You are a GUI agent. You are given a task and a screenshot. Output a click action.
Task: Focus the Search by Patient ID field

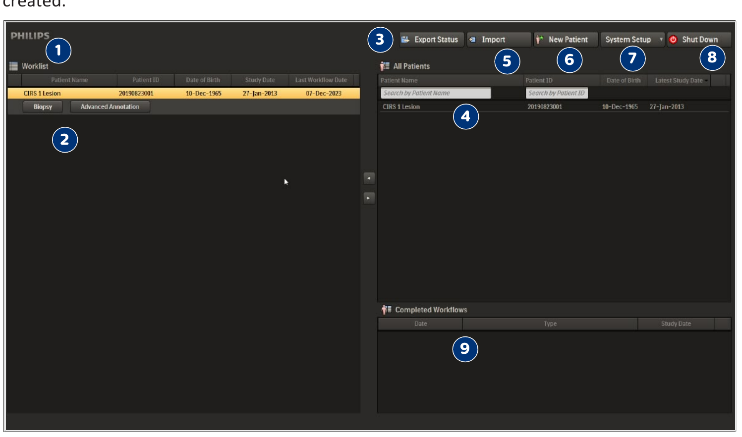coord(557,93)
